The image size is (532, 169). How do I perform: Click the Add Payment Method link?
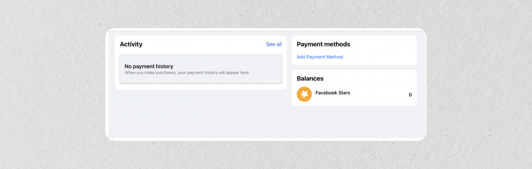[320, 57]
